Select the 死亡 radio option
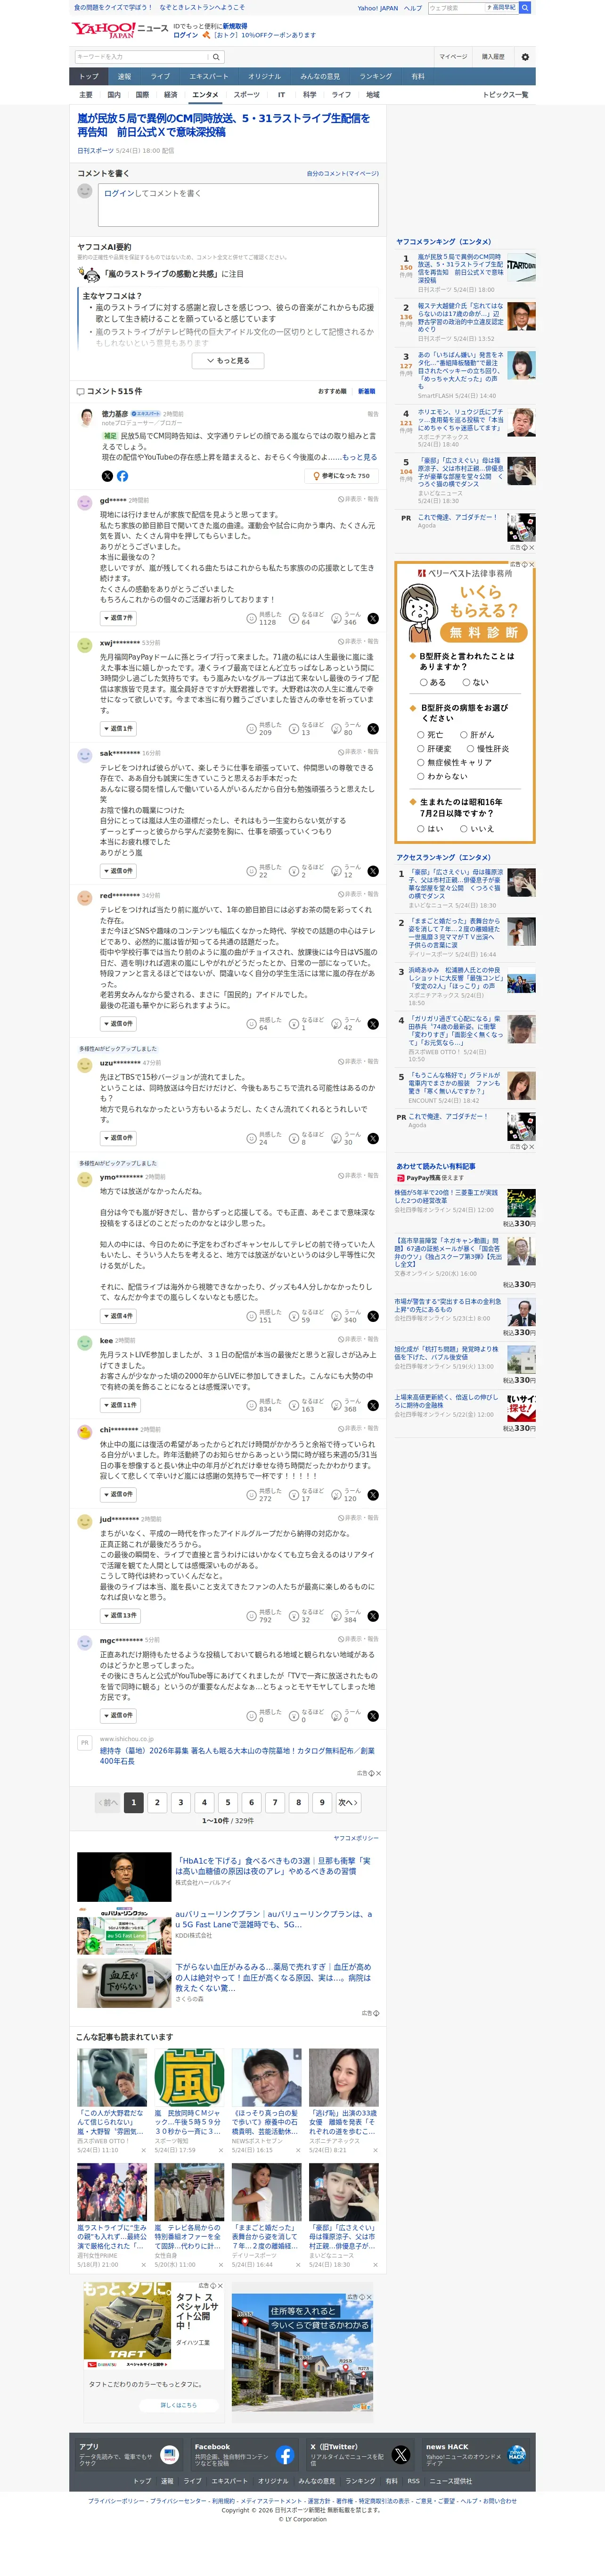 421,734
